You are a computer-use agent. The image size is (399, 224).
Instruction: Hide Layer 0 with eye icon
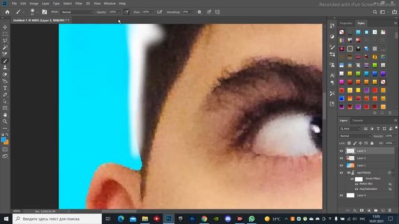tap(342, 195)
